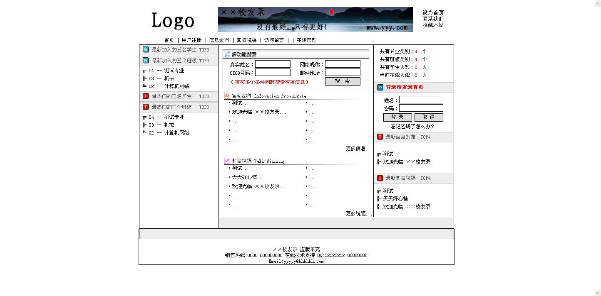The width and height of the screenshot is (601, 296).
Task: Click the red T icon beside 最新真情祝福 TOP4
Action: click(380, 178)
